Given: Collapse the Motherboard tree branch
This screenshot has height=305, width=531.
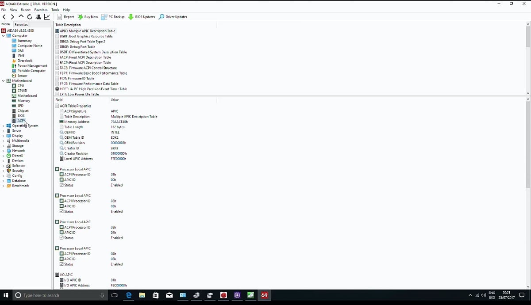Looking at the screenshot, I should pyautogui.click(x=3, y=80).
